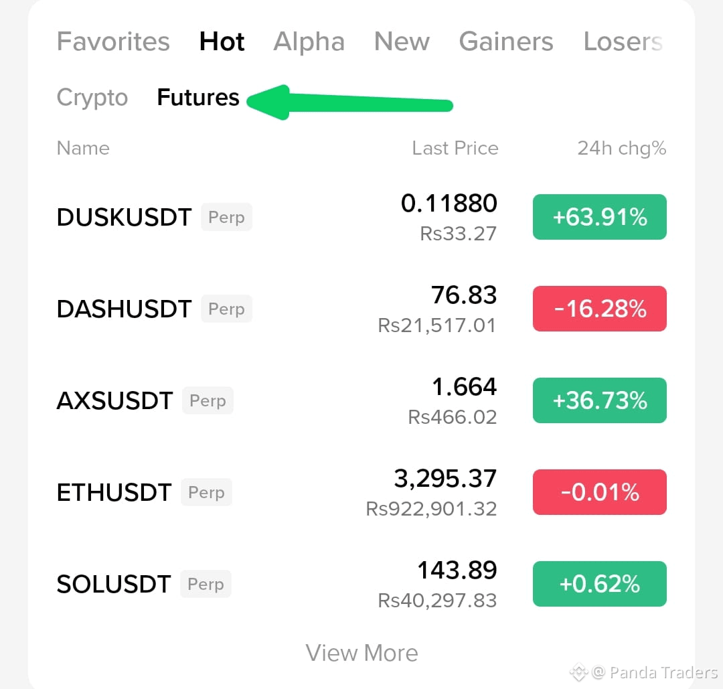Click the View More link

pyautogui.click(x=362, y=653)
